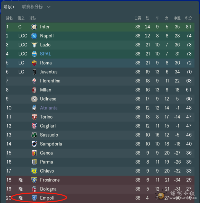
Task: Open the 联赛积分榜 dropdown chevron
Action: pyautogui.click(x=49, y=7)
